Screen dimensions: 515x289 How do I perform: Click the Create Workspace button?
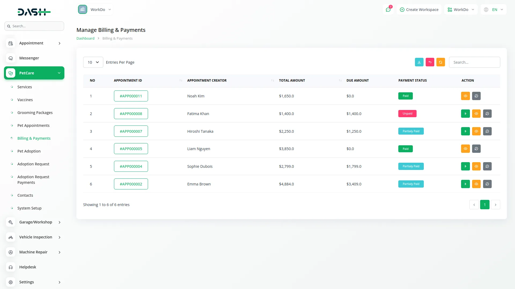419,10
